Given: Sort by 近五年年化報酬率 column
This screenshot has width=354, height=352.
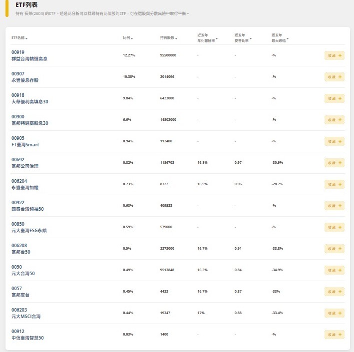Looking at the screenshot, I should coord(207,38).
